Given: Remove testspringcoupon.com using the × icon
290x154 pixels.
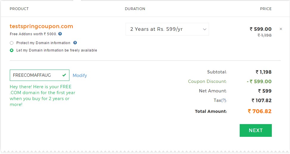Looking at the screenshot, I should point(281,29).
